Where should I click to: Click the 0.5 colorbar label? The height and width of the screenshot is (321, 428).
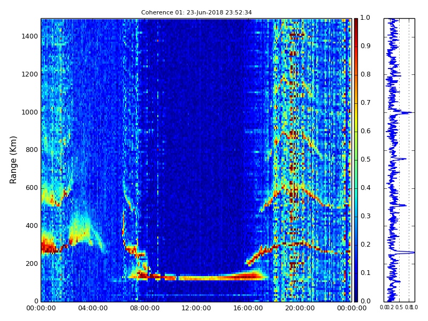click(365, 159)
